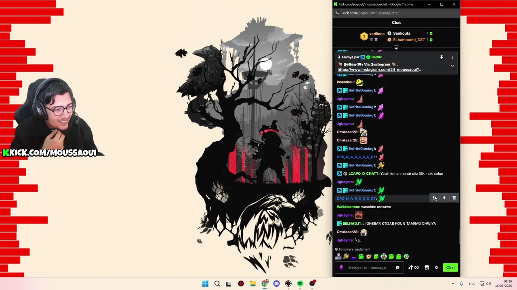Reply to DRK_N_A_R_C_O_S_DT message
This screenshot has height=290, width=517.
coord(434,198)
